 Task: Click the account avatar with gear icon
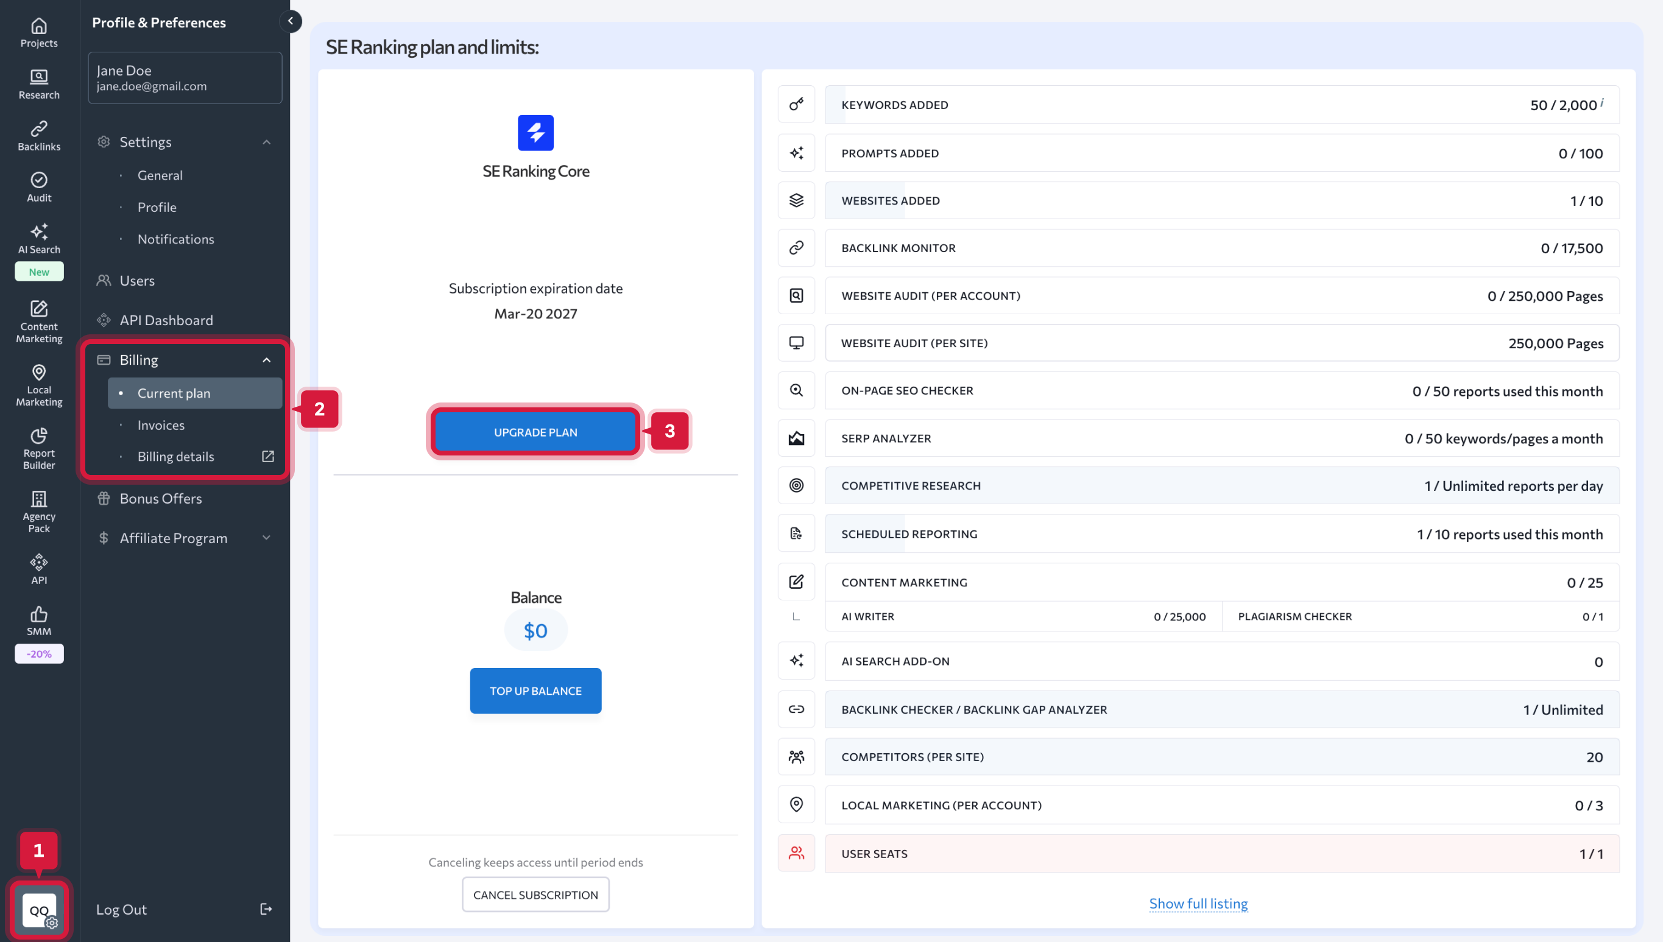pos(39,910)
